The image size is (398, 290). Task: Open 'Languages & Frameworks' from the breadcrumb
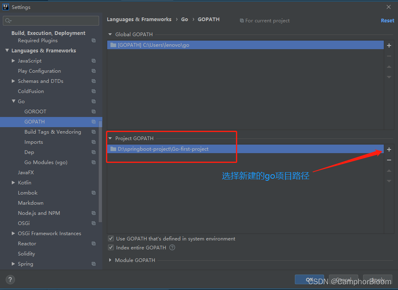(x=139, y=19)
